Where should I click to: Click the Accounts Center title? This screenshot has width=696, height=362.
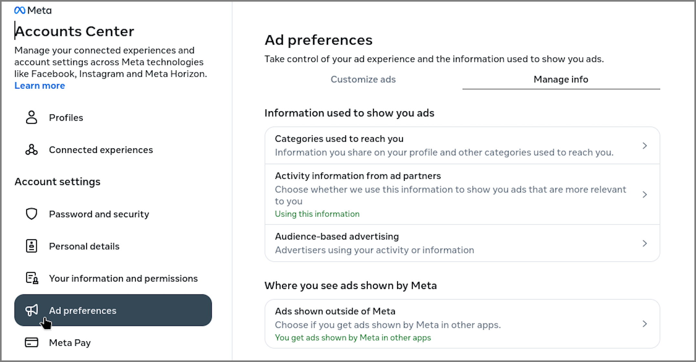pyautogui.click(x=74, y=31)
